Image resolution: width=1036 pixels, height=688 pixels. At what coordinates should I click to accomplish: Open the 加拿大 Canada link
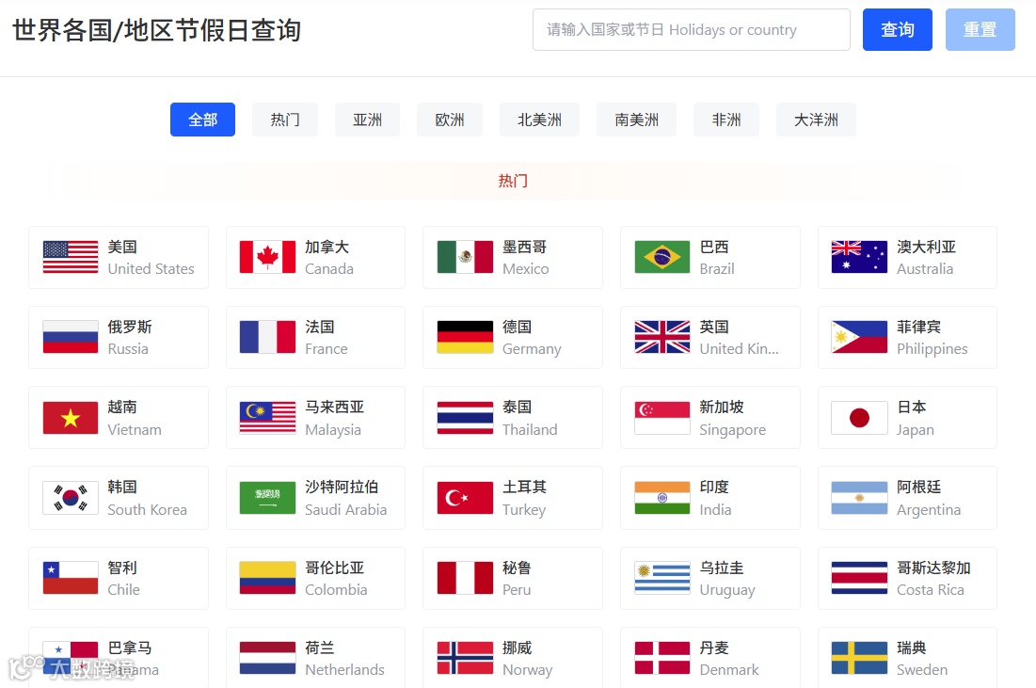(x=315, y=257)
